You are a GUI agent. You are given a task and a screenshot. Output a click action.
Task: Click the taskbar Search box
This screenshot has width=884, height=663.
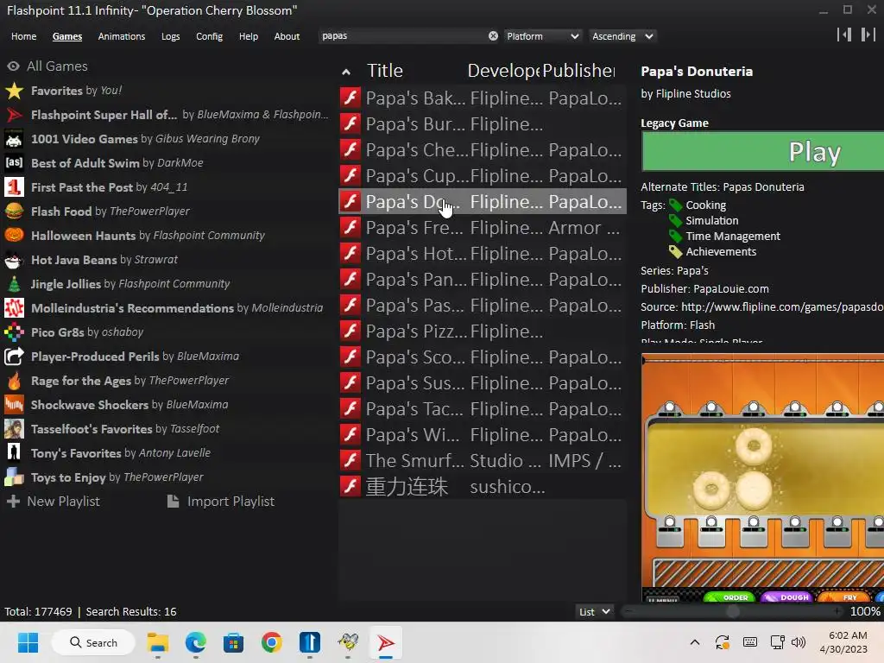(x=93, y=642)
